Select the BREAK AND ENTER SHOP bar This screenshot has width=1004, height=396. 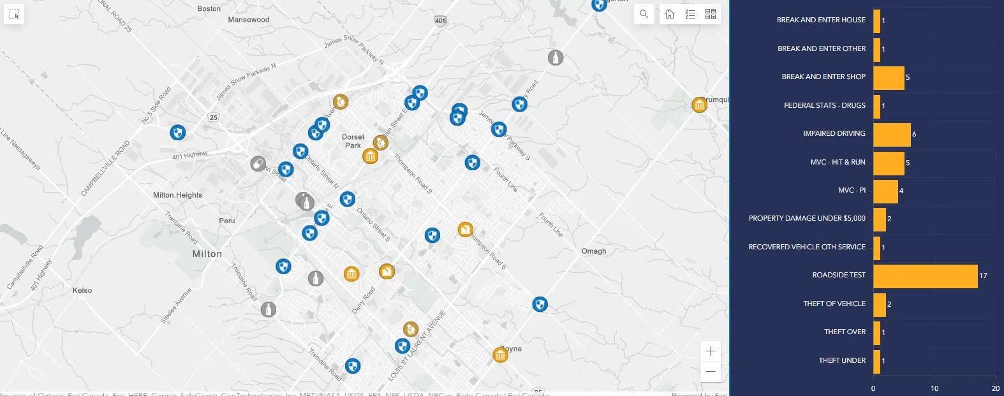[889, 78]
